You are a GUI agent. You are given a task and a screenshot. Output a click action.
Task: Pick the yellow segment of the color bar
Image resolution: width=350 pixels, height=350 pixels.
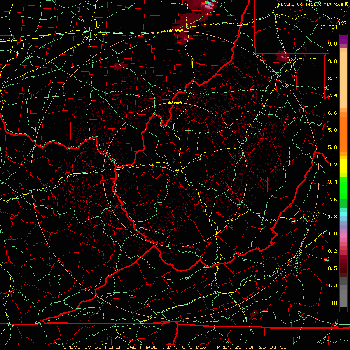343,166
